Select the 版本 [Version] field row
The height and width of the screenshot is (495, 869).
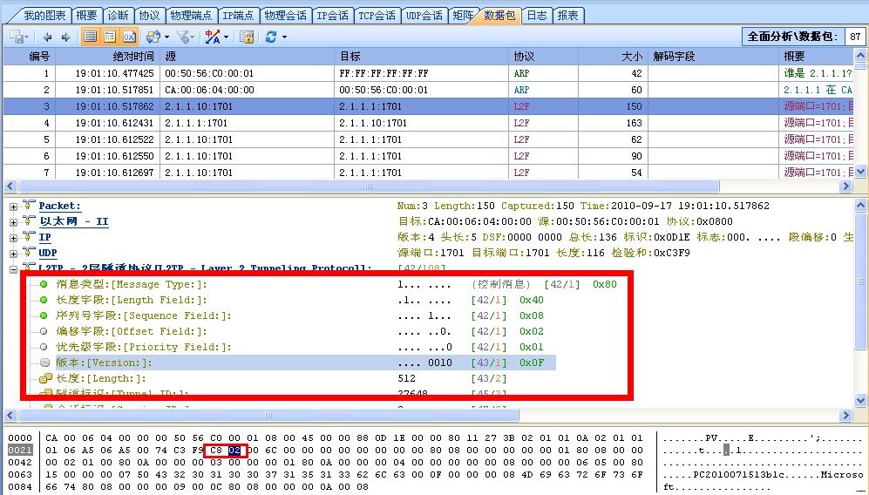click(x=105, y=363)
